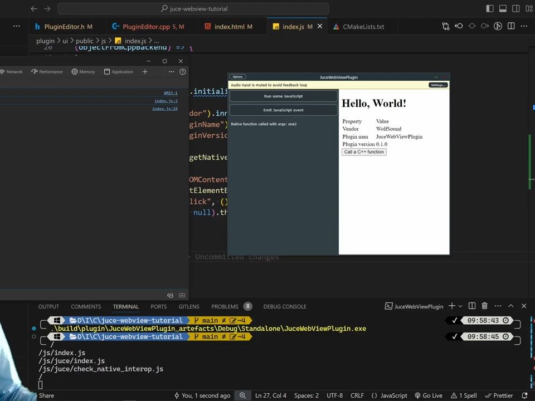Click the juce-webview-tutorial search box
The width and height of the screenshot is (535, 401).
click(x=193, y=9)
